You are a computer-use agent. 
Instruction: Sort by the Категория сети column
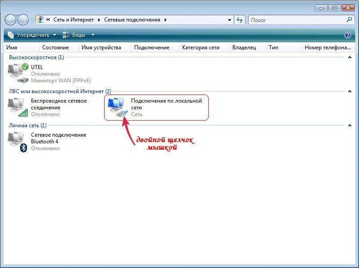(205, 48)
